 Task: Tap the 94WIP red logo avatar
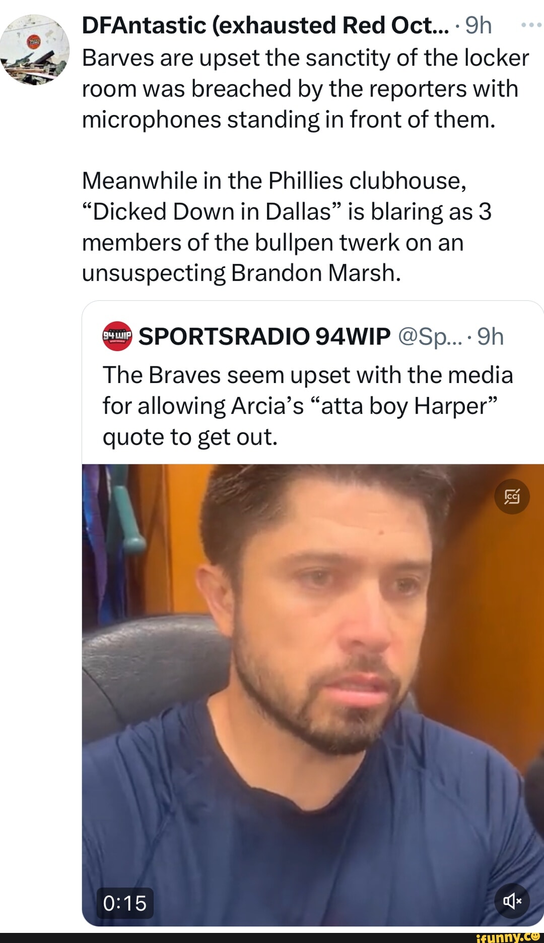pos(117,336)
